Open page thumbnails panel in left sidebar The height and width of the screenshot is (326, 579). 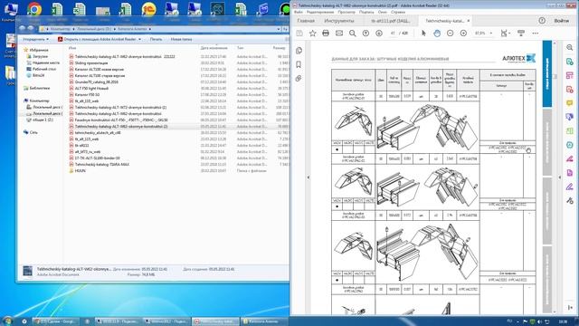click(x=299, y=51)
